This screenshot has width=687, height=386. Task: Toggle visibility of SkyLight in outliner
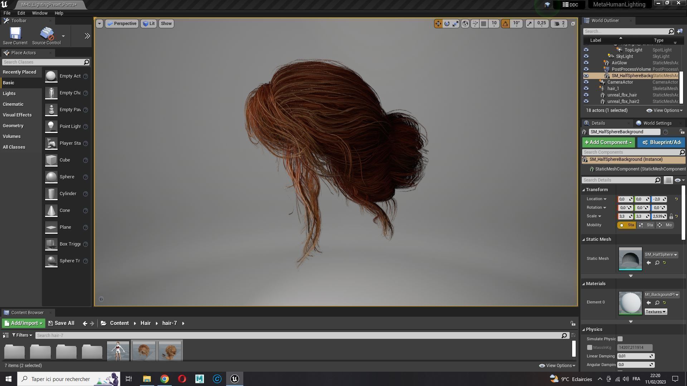coord(586,56)
